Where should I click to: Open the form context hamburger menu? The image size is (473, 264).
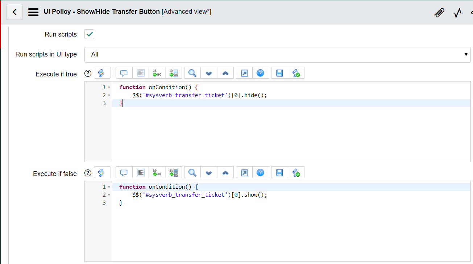33,12
